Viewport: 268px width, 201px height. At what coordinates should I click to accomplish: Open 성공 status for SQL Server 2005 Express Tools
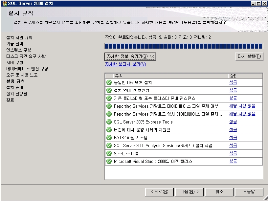(233, 122)
